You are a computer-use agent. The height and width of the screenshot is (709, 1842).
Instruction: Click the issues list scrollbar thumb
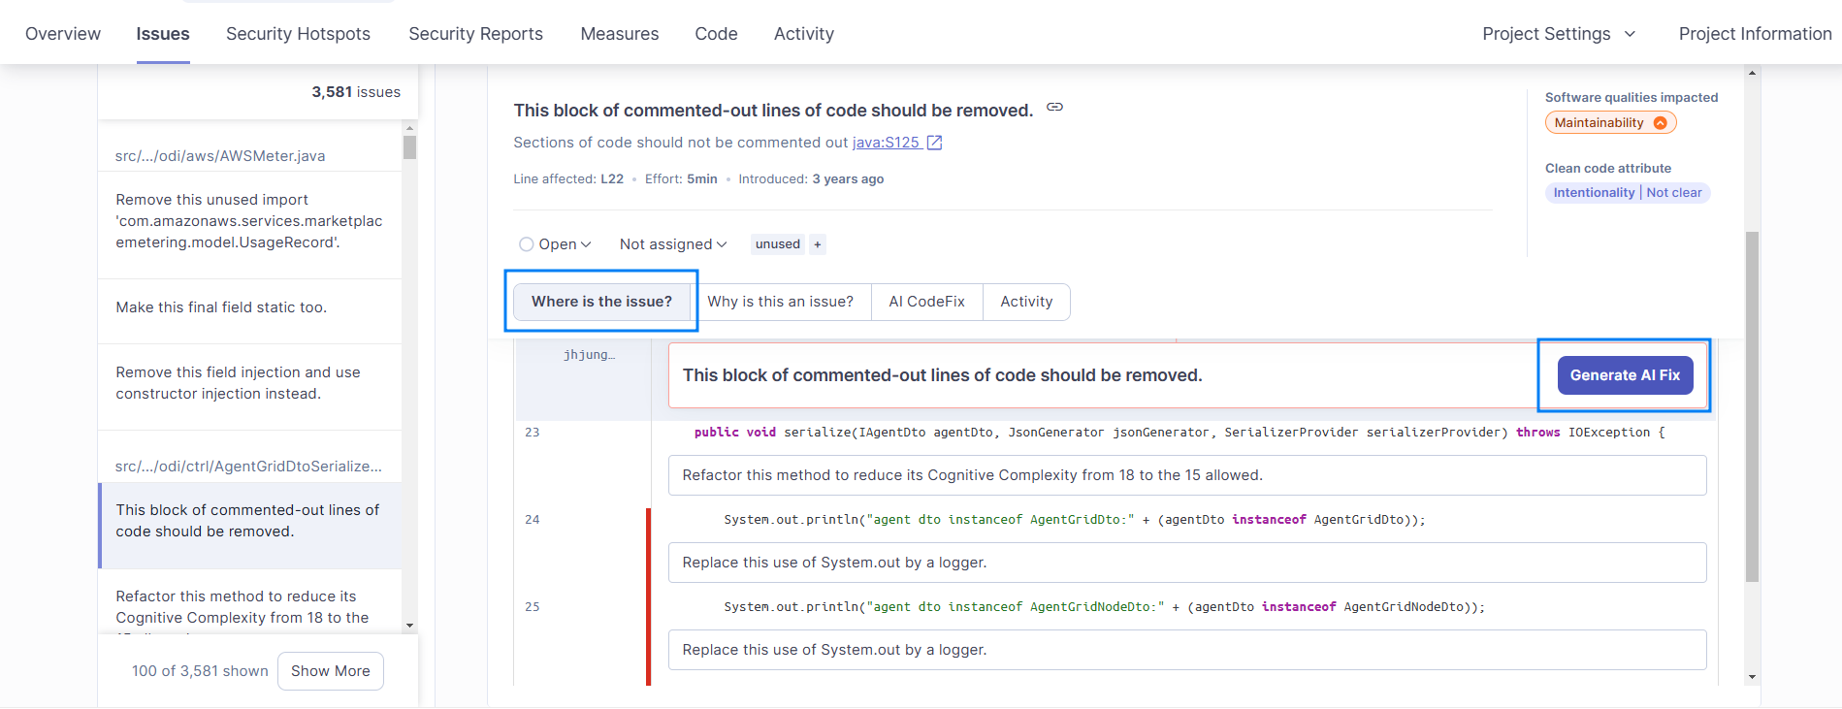click(409, 147)
